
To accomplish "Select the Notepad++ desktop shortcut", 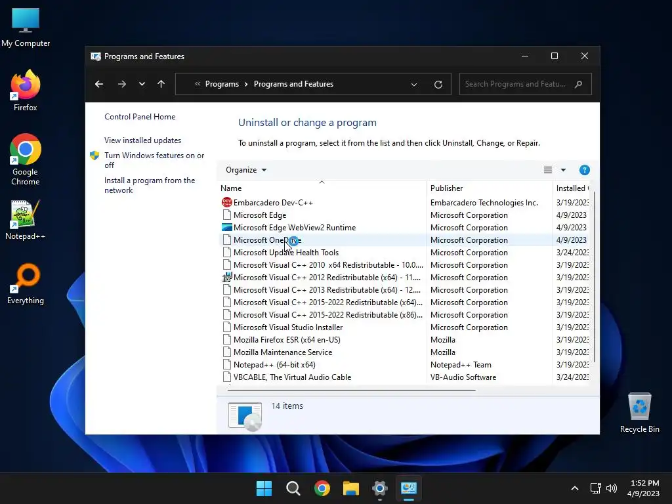I will coord(26,220).
